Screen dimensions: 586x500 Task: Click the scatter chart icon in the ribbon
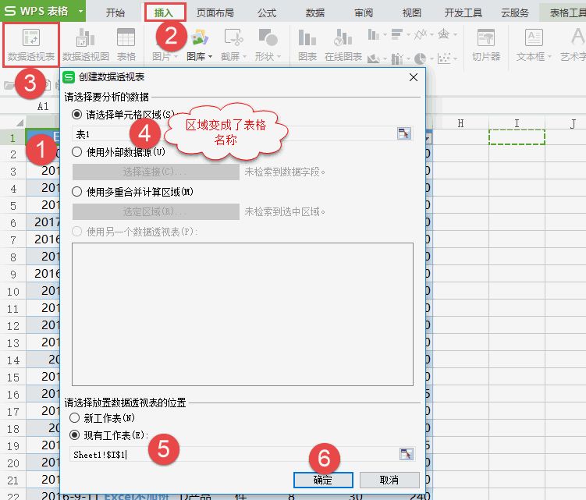click(x=444, y=59)
